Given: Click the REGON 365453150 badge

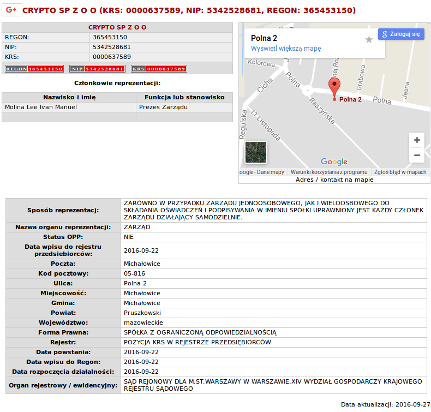Looking at the screenshot, I should pos(34,69).
